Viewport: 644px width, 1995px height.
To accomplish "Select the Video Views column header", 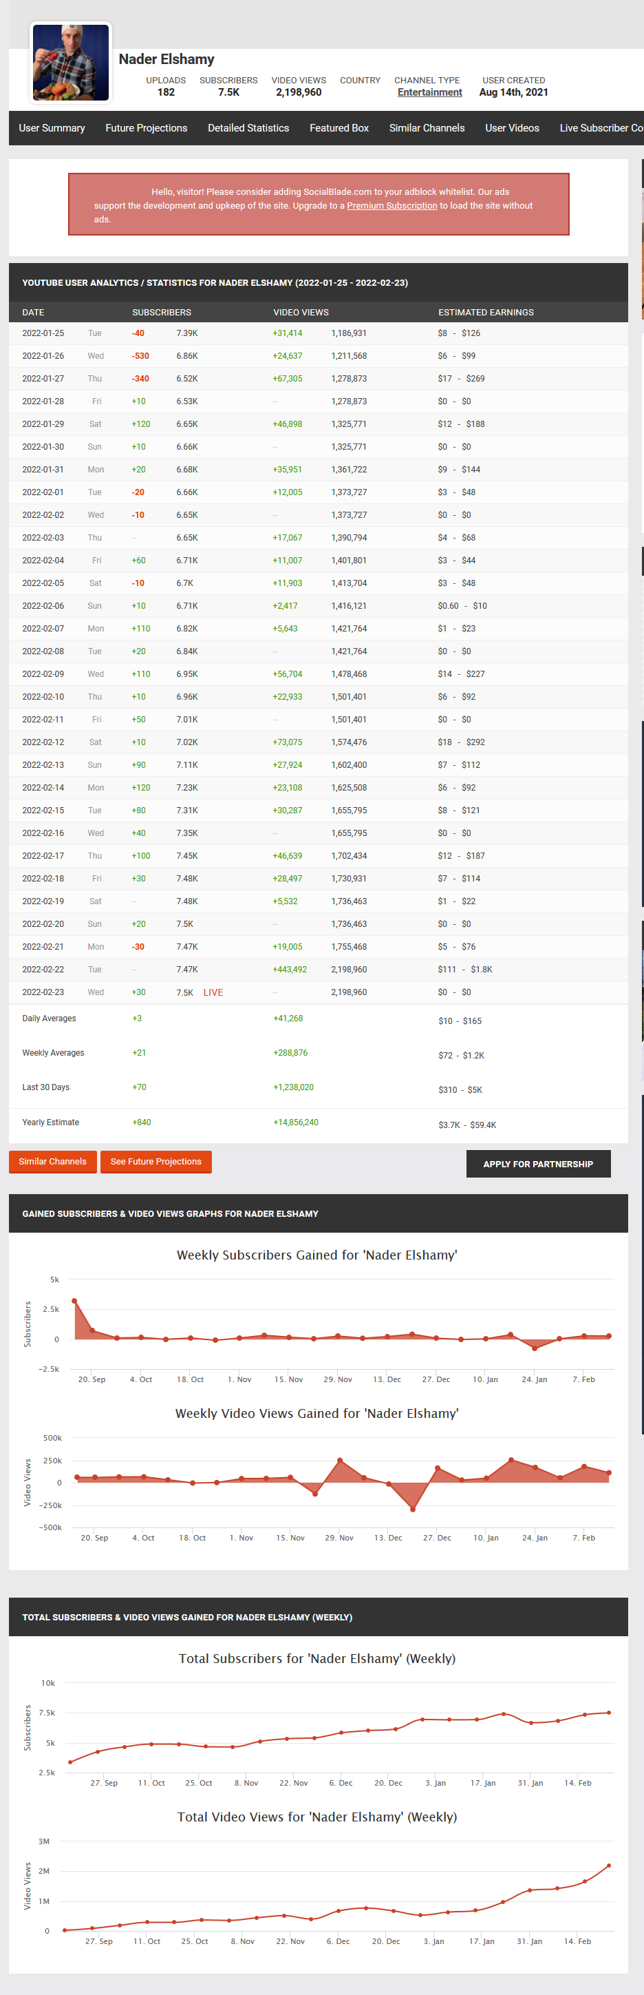I will [300, 312].
